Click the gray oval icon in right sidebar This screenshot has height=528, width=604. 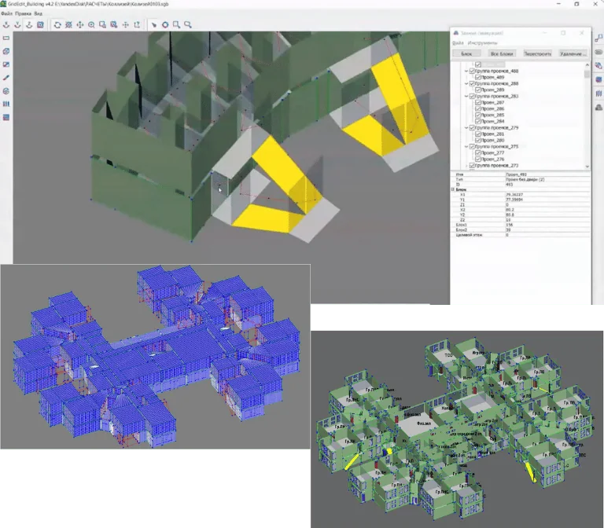(598, 52)
